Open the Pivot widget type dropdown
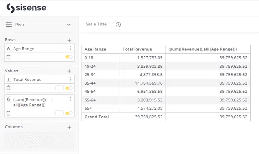Screen dimensions: 259x154 [x=69, y=25]
